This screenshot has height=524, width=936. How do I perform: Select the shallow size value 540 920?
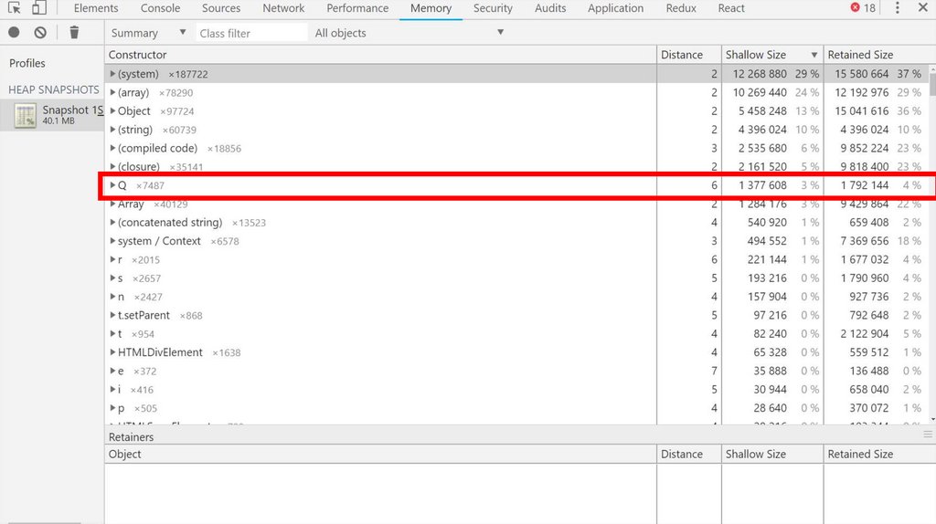click(767, 223)
